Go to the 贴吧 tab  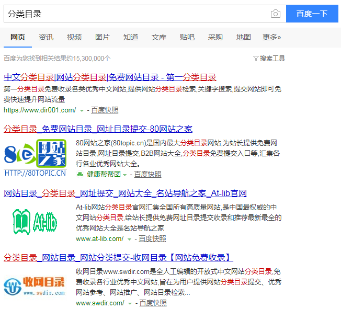pos(187,37)
